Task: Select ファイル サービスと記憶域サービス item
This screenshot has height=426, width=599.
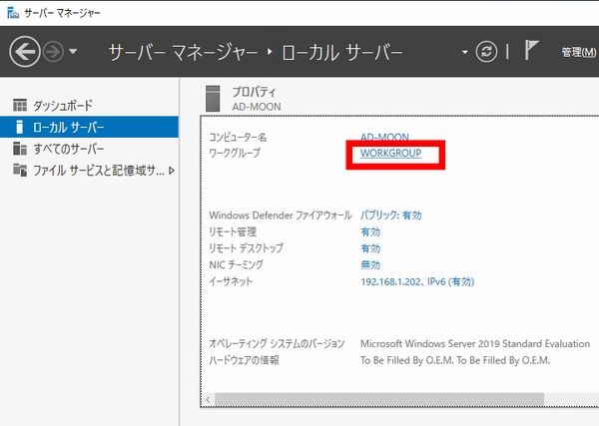Action: tap(90, 171)
